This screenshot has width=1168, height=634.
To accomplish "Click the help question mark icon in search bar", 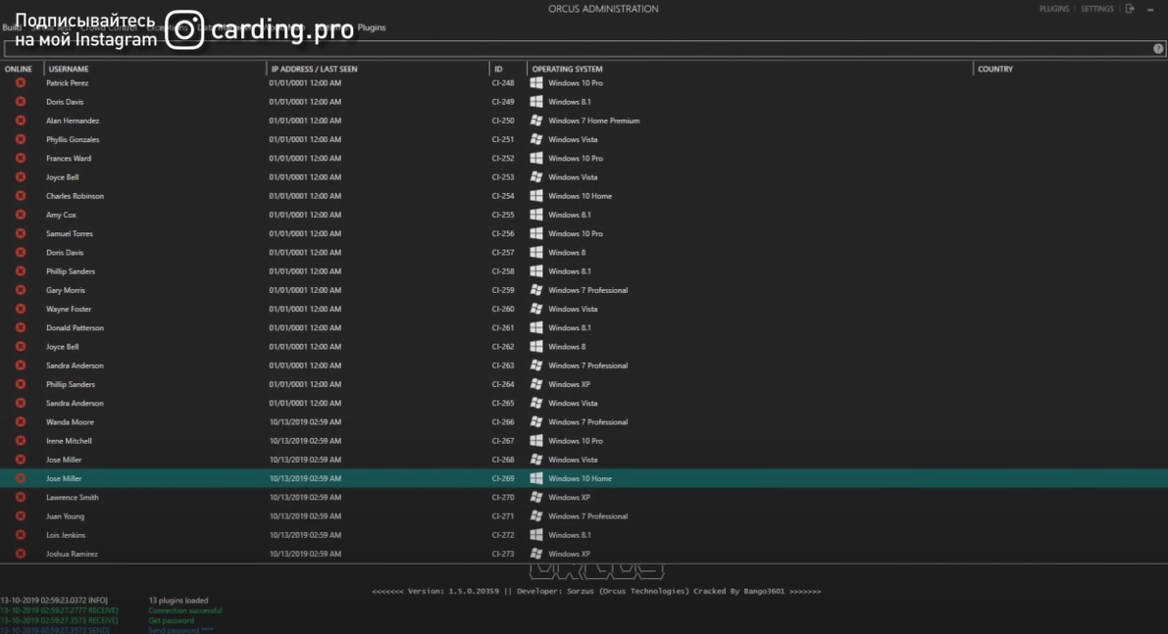I will pos(1158,48).
